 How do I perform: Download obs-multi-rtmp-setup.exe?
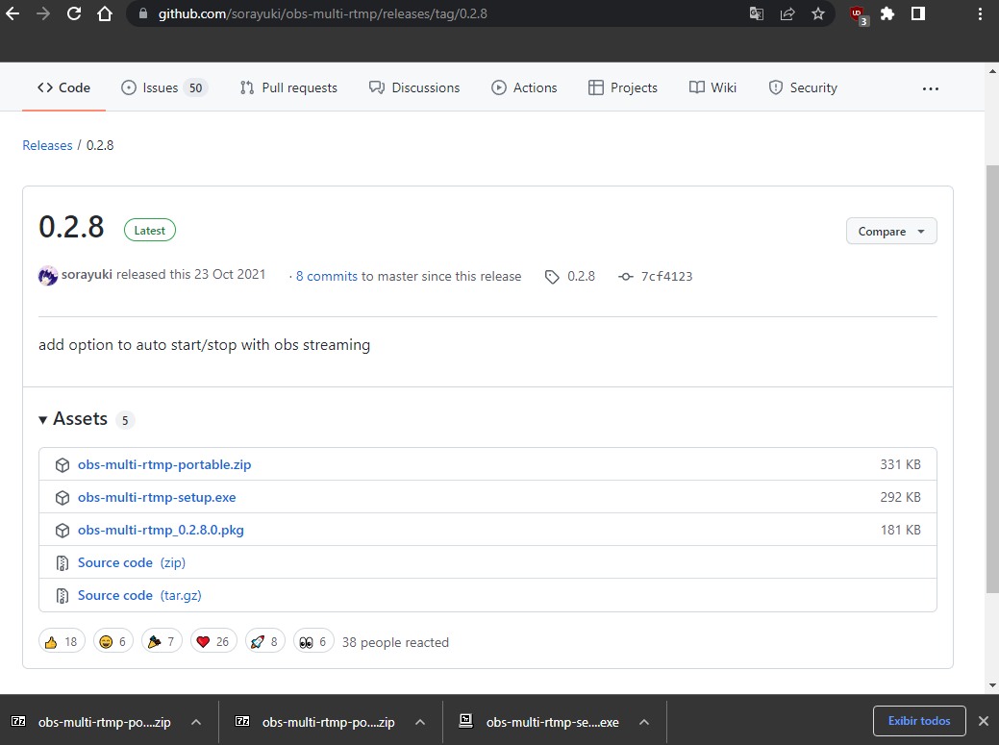tap(157, 497)
